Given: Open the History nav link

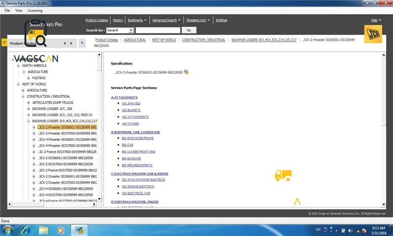Looking at the screenshot, I should tap(118, 20).
